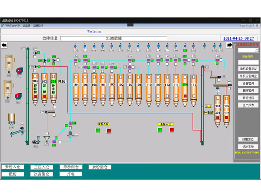Toggle green start indicator under 正压入仓
261x196 pixels.
[160, 130]
